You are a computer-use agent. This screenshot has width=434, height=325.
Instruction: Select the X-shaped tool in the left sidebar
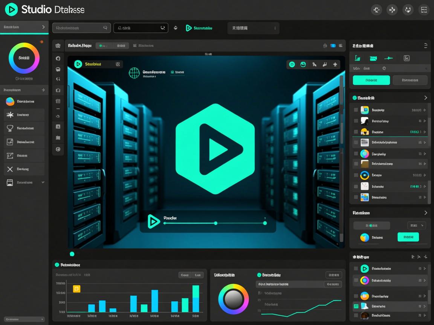[10, 169]
